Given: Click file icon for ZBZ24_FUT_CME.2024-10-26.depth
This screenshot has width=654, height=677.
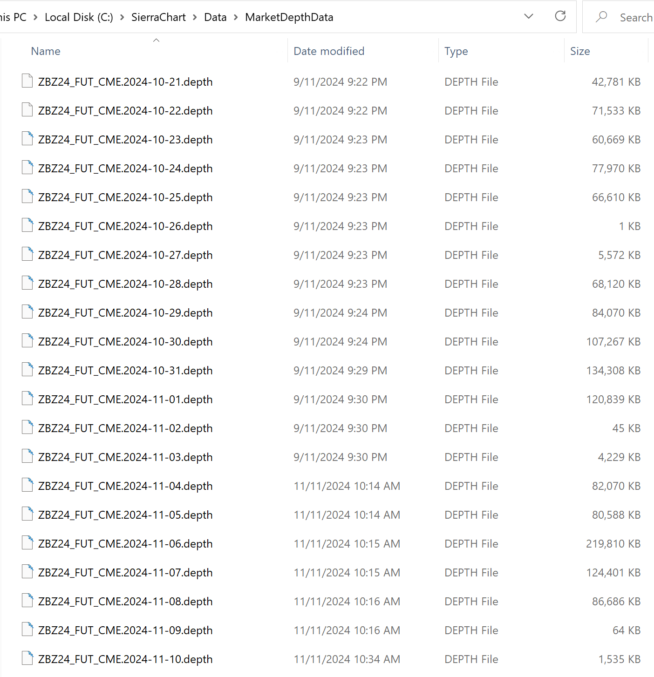Looking at the screenshot, I should point(27,225).
